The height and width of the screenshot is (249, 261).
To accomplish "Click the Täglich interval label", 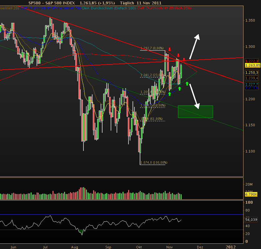I will (x=127, y=3).
